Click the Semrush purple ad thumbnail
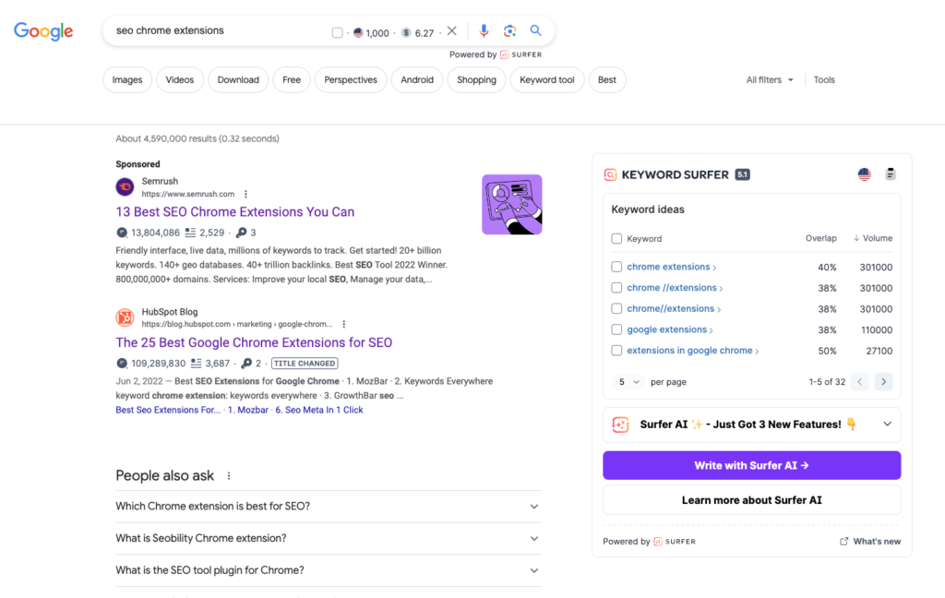This screenshot has height=598, width=945. 512,204
